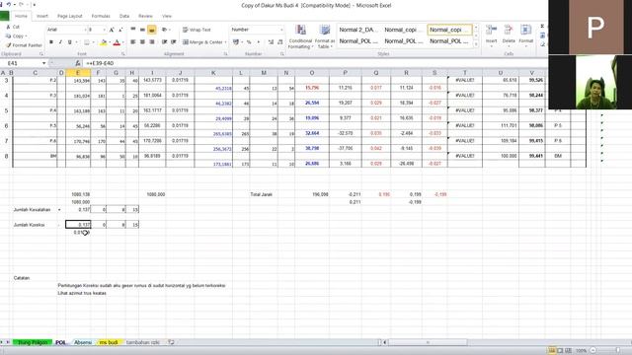Click the Undo arrow in Quick Access Toolbar

point(9,4)
